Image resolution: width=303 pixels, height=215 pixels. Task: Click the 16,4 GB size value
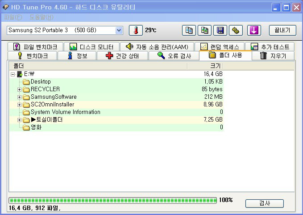coord(213,74)
